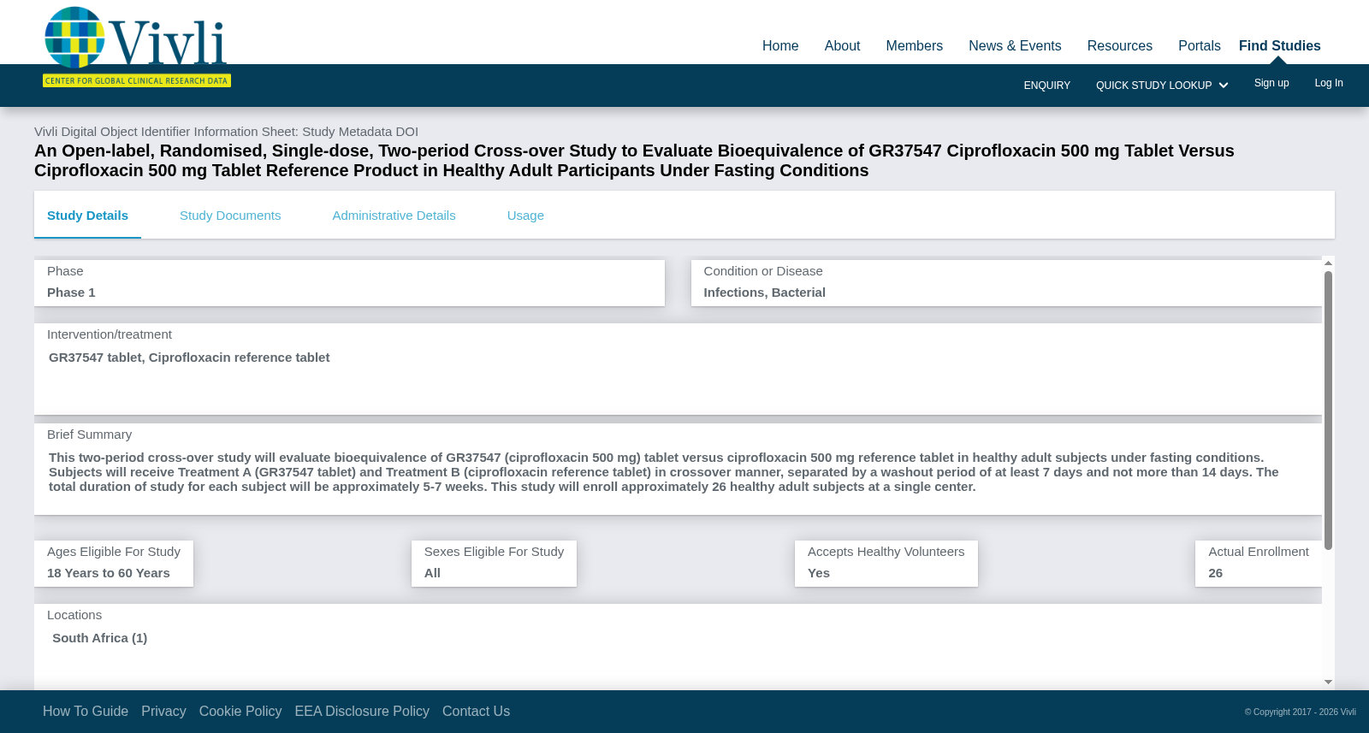Image resolution: width=1369 pixels, height=733 pixels.
Task: Click the scrollbar up arrow
Action: pos(1328,263)
